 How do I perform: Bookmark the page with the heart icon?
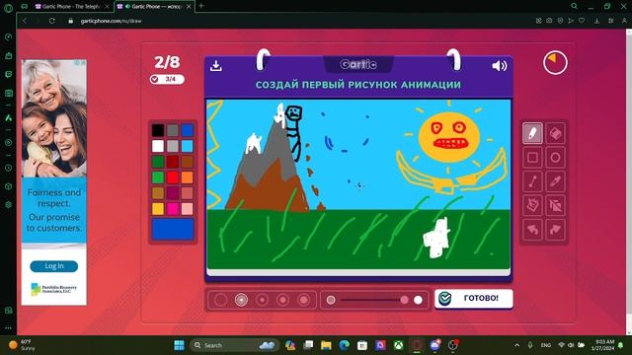582,21
